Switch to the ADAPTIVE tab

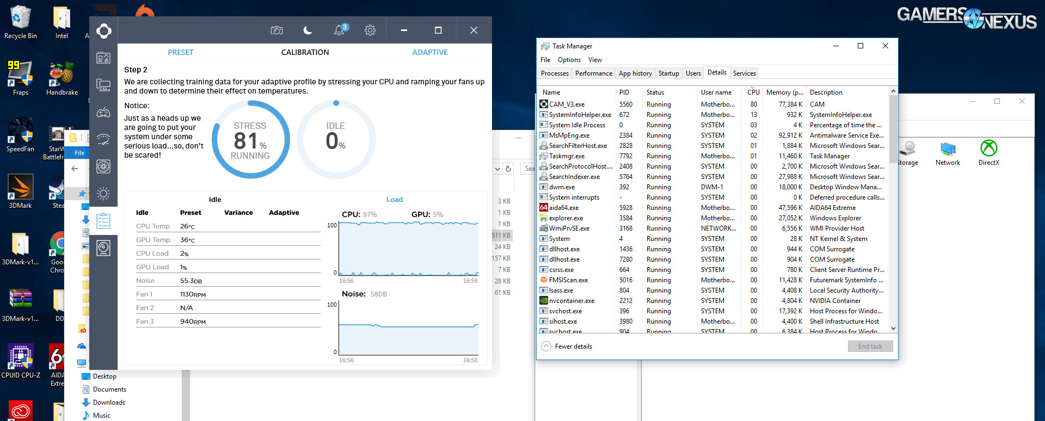(429, 52)
